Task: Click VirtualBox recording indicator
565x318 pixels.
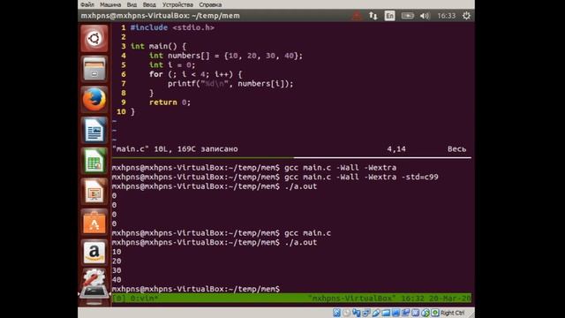Action: coord(406,313)
